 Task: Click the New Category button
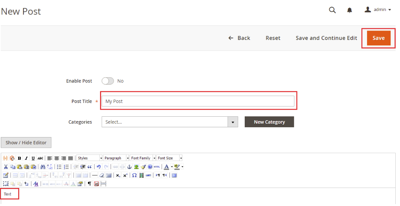[269, 122]
